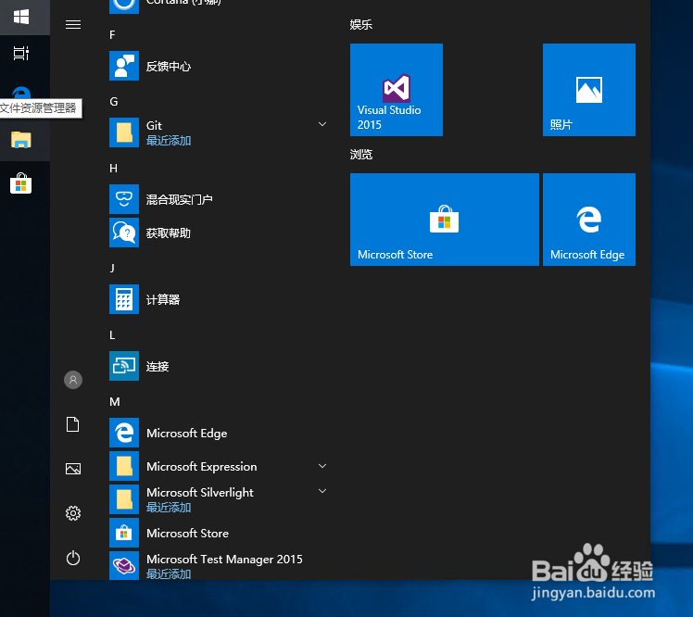Select the 娱乐 tile group title
The height and width of the screenshot is (617, 693).
[x=361, y=25]
